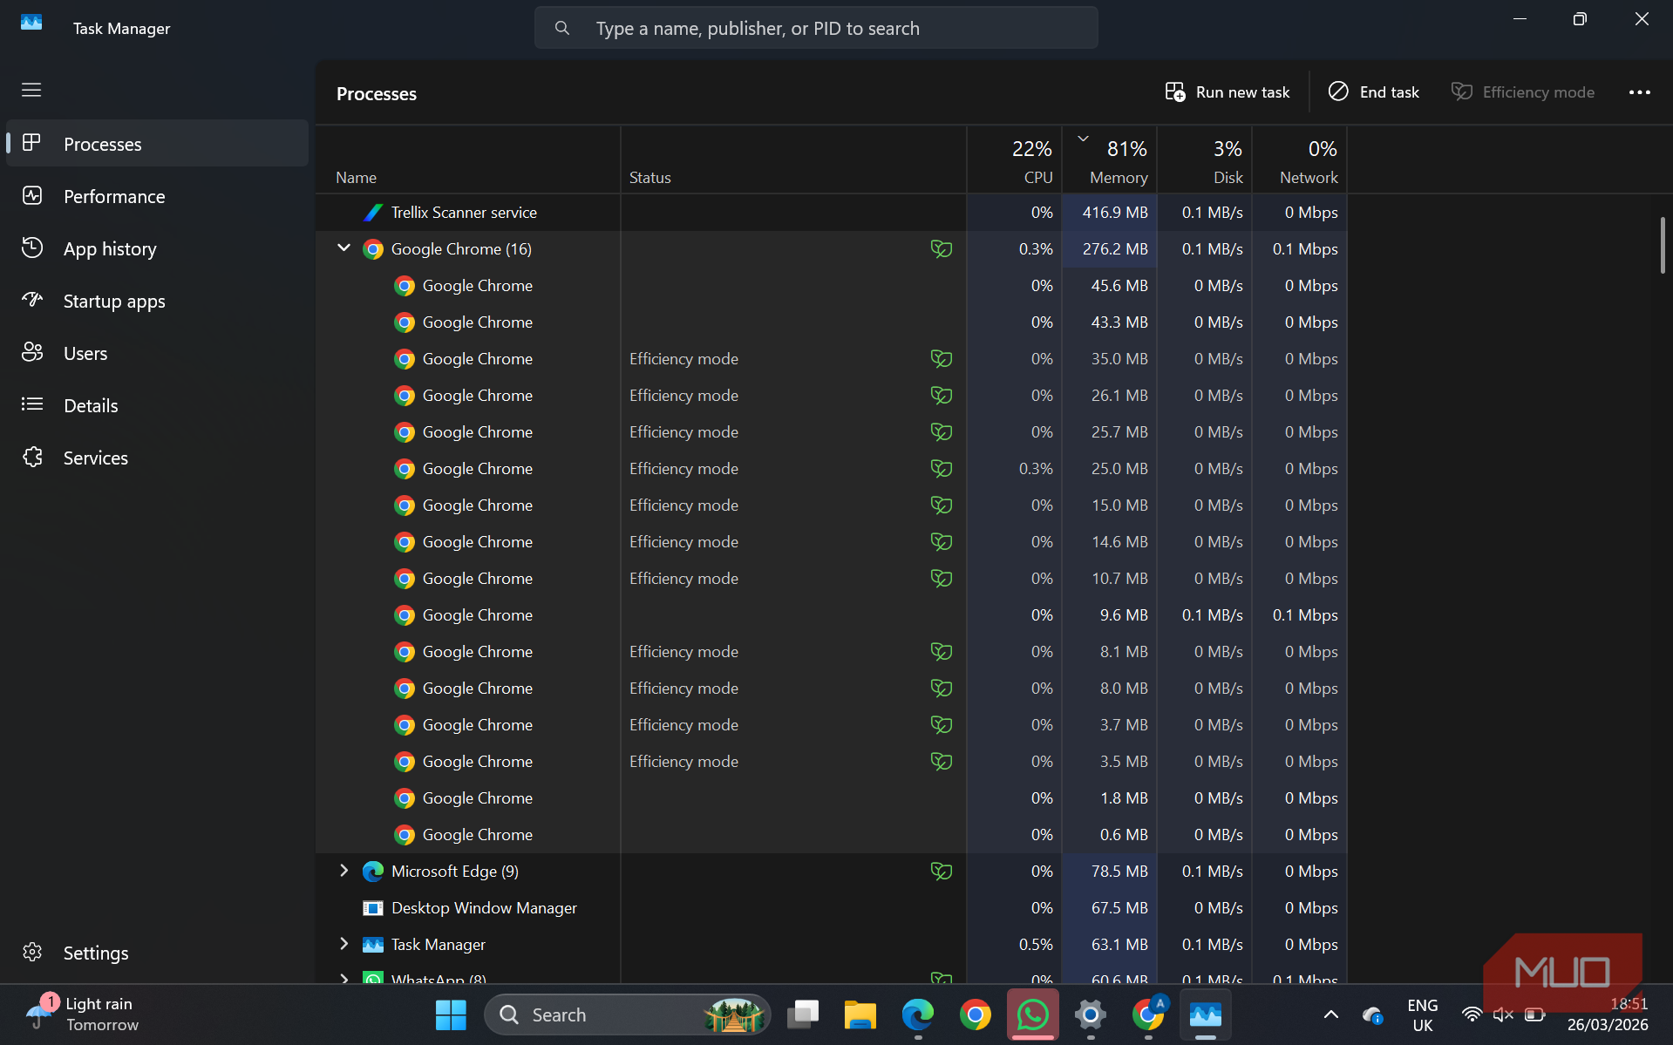Open the Processes page
This screenshot has height=1045, width=1673.
[158, 144]
